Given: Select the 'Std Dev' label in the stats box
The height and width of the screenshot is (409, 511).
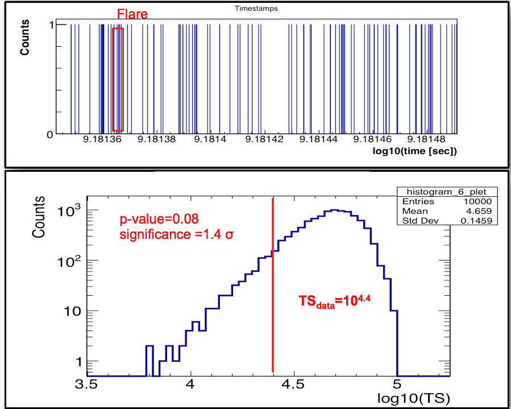Looking at the screenshot, I should point(421,221).
